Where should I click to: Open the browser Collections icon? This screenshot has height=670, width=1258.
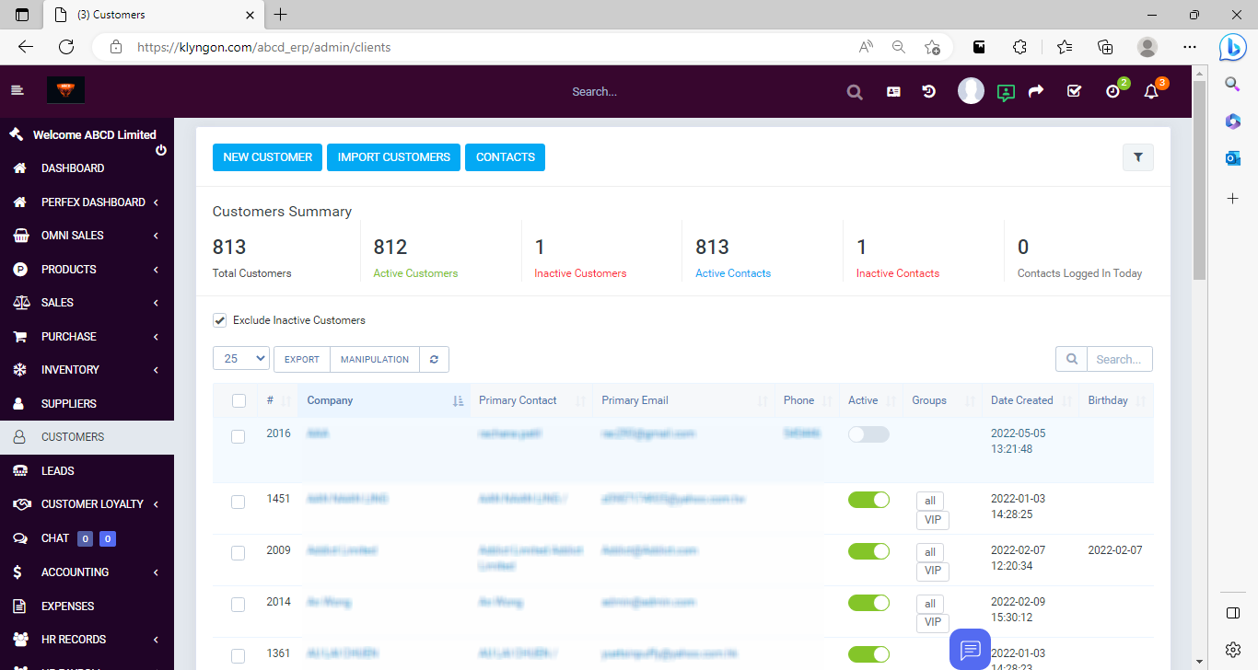1105,47
